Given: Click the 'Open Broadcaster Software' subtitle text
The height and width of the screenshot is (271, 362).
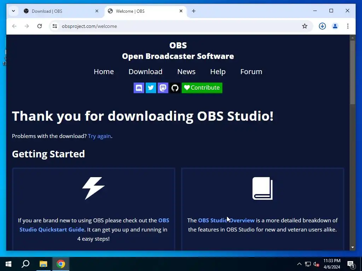Looking at the screenshot, I should coord(178,56).
